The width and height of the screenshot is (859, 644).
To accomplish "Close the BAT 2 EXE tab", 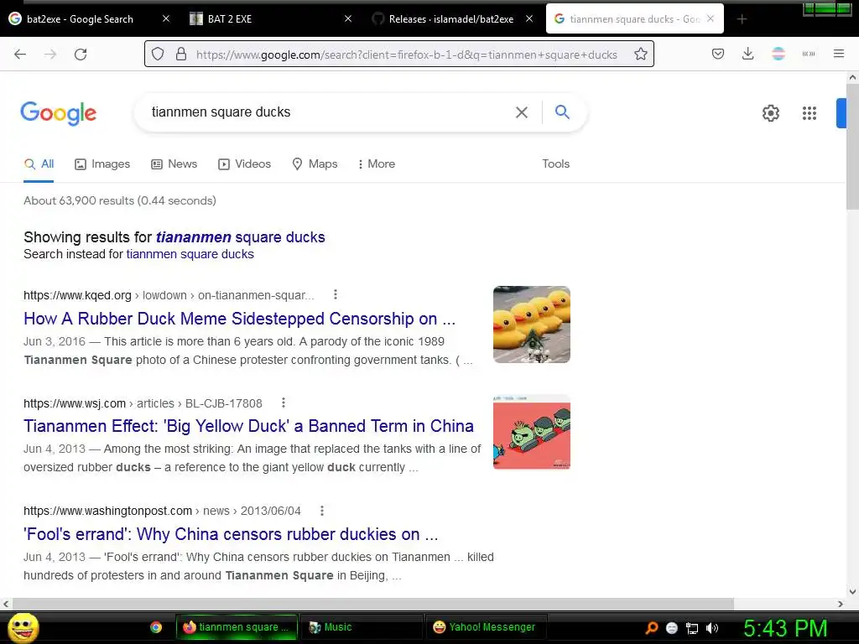I will [x=348, y=18].
